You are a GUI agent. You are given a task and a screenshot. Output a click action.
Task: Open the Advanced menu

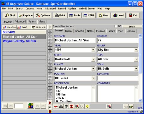click(50, 9)
